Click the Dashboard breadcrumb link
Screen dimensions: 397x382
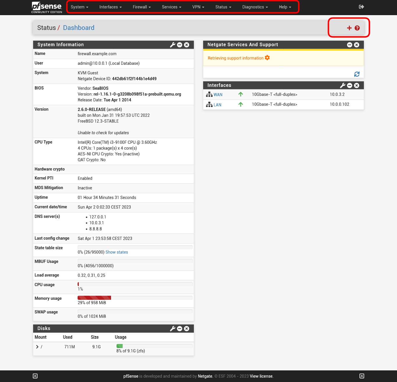tap(79, 28)
